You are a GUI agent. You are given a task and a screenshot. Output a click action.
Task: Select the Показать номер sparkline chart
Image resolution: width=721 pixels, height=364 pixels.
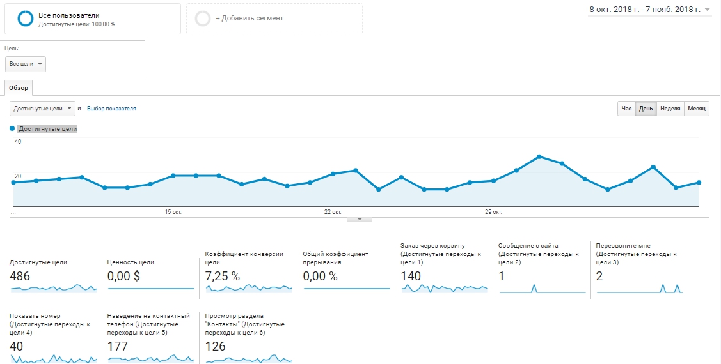(54, 358)
